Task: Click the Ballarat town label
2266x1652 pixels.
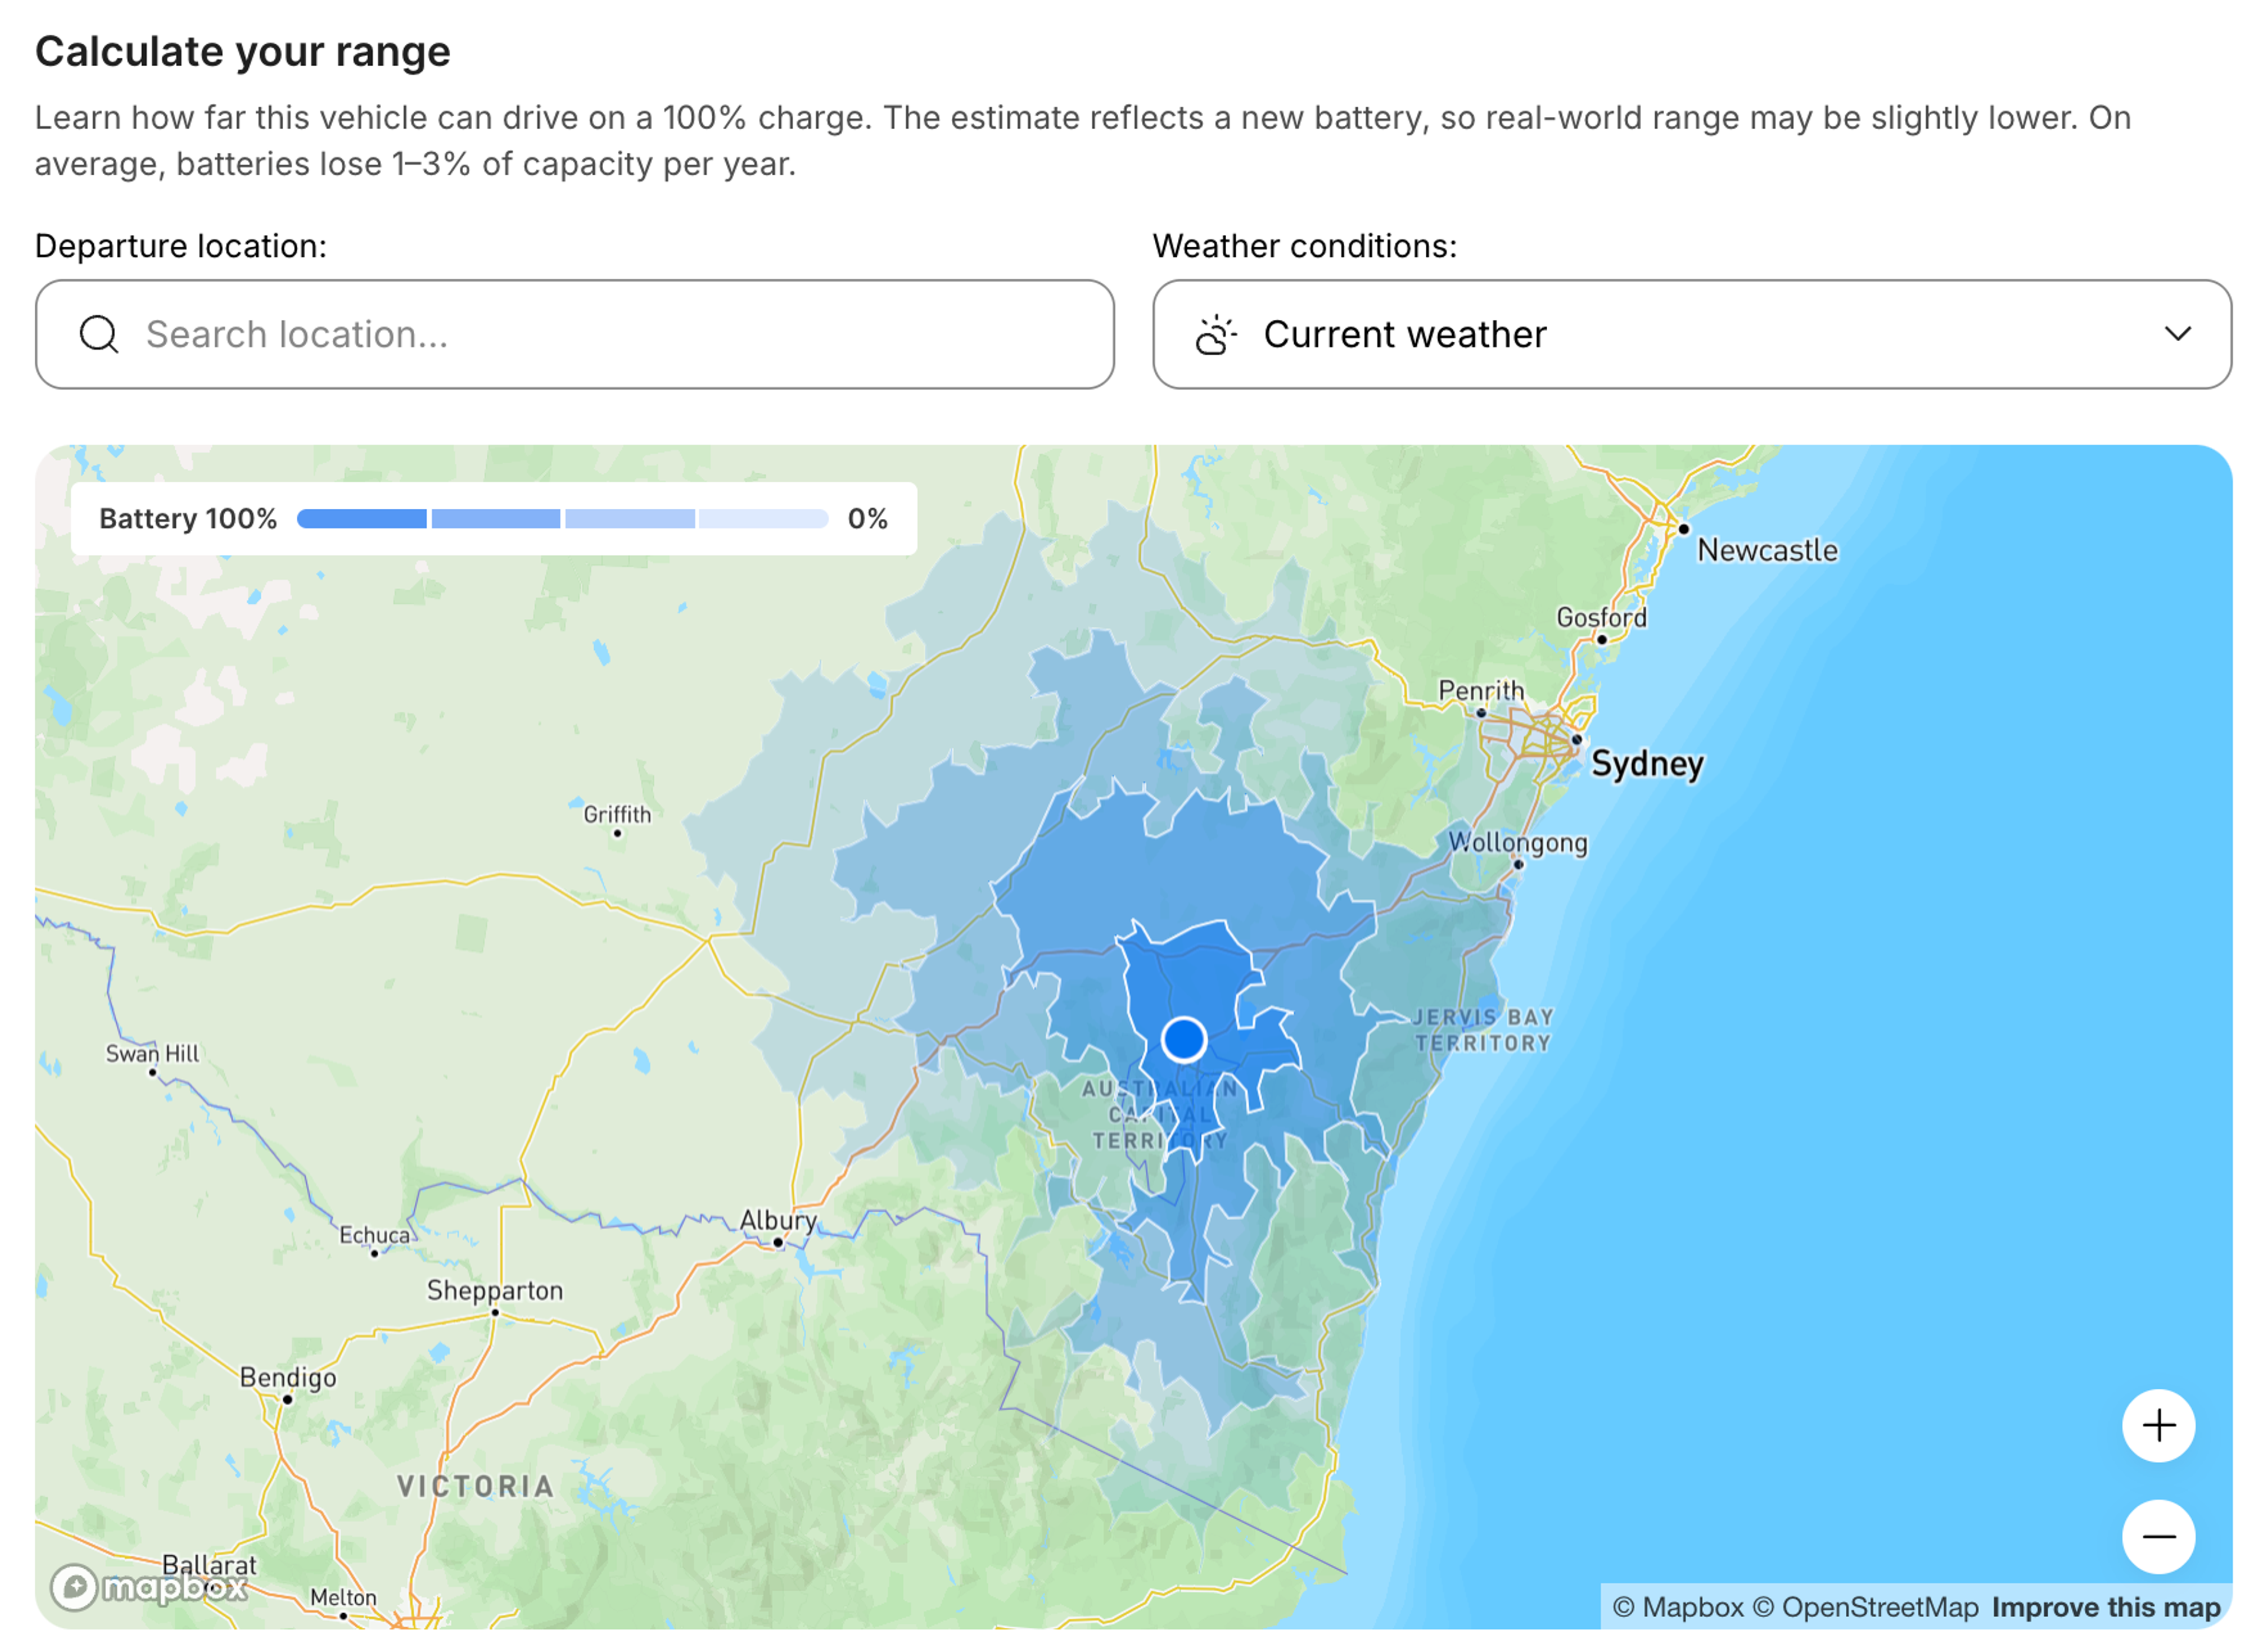Action: point(209,1566)
